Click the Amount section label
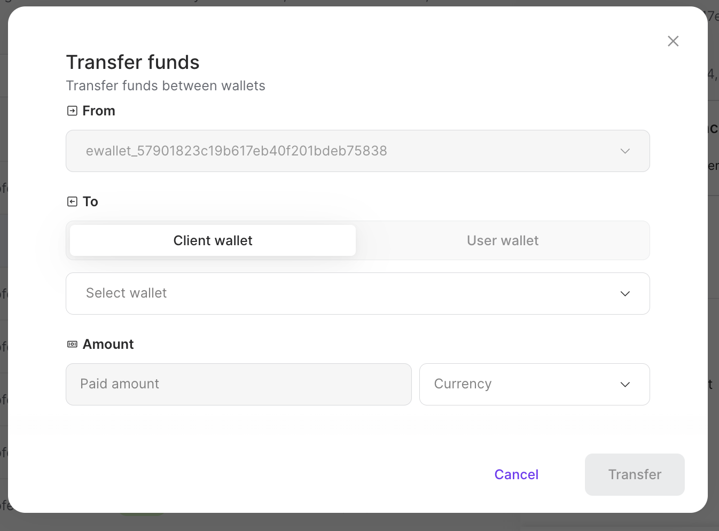The width and height of the screenshot is (719, 531). pyautogui.click(x=108, y=344)
